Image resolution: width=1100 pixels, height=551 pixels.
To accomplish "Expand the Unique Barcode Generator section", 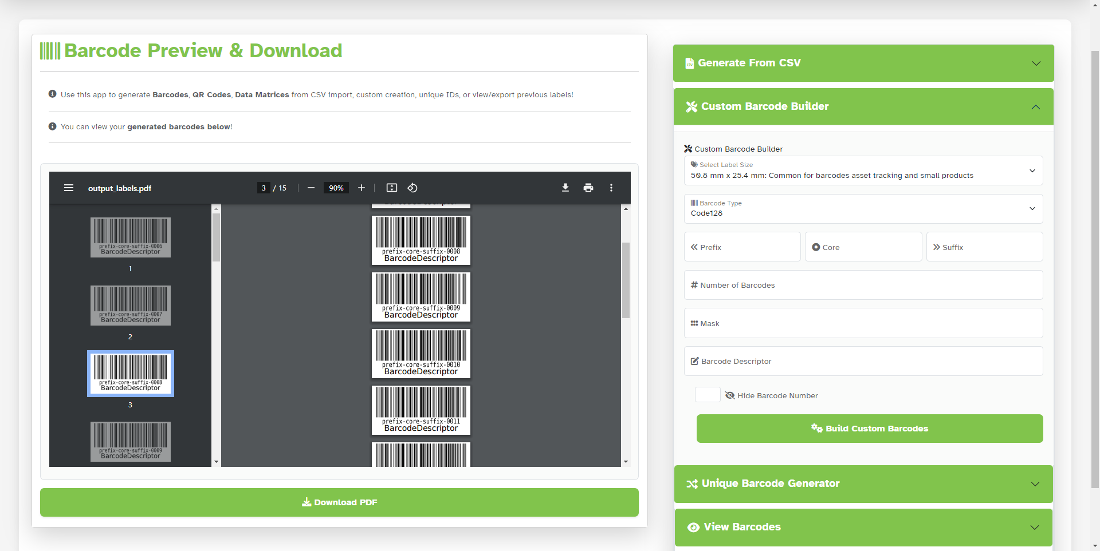I will tap(863, 483).
